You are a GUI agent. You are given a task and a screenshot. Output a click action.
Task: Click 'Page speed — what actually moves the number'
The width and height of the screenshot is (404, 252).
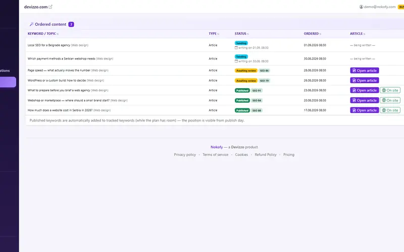click(59, 70)
